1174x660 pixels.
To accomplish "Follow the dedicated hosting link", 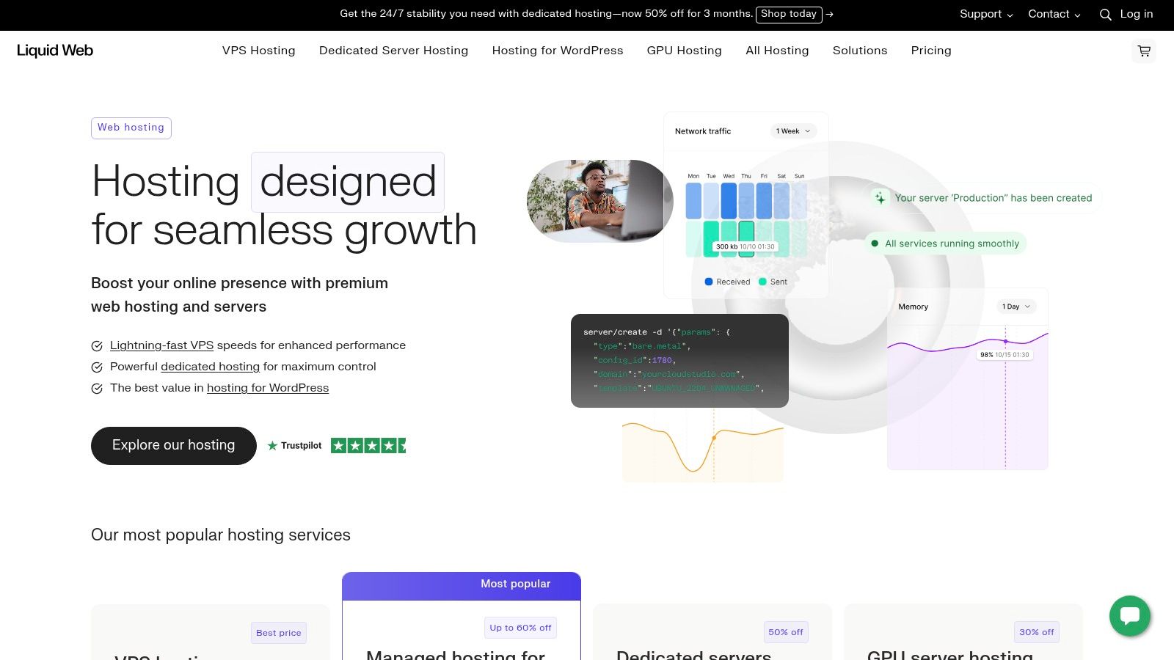I will coord(211,367).
